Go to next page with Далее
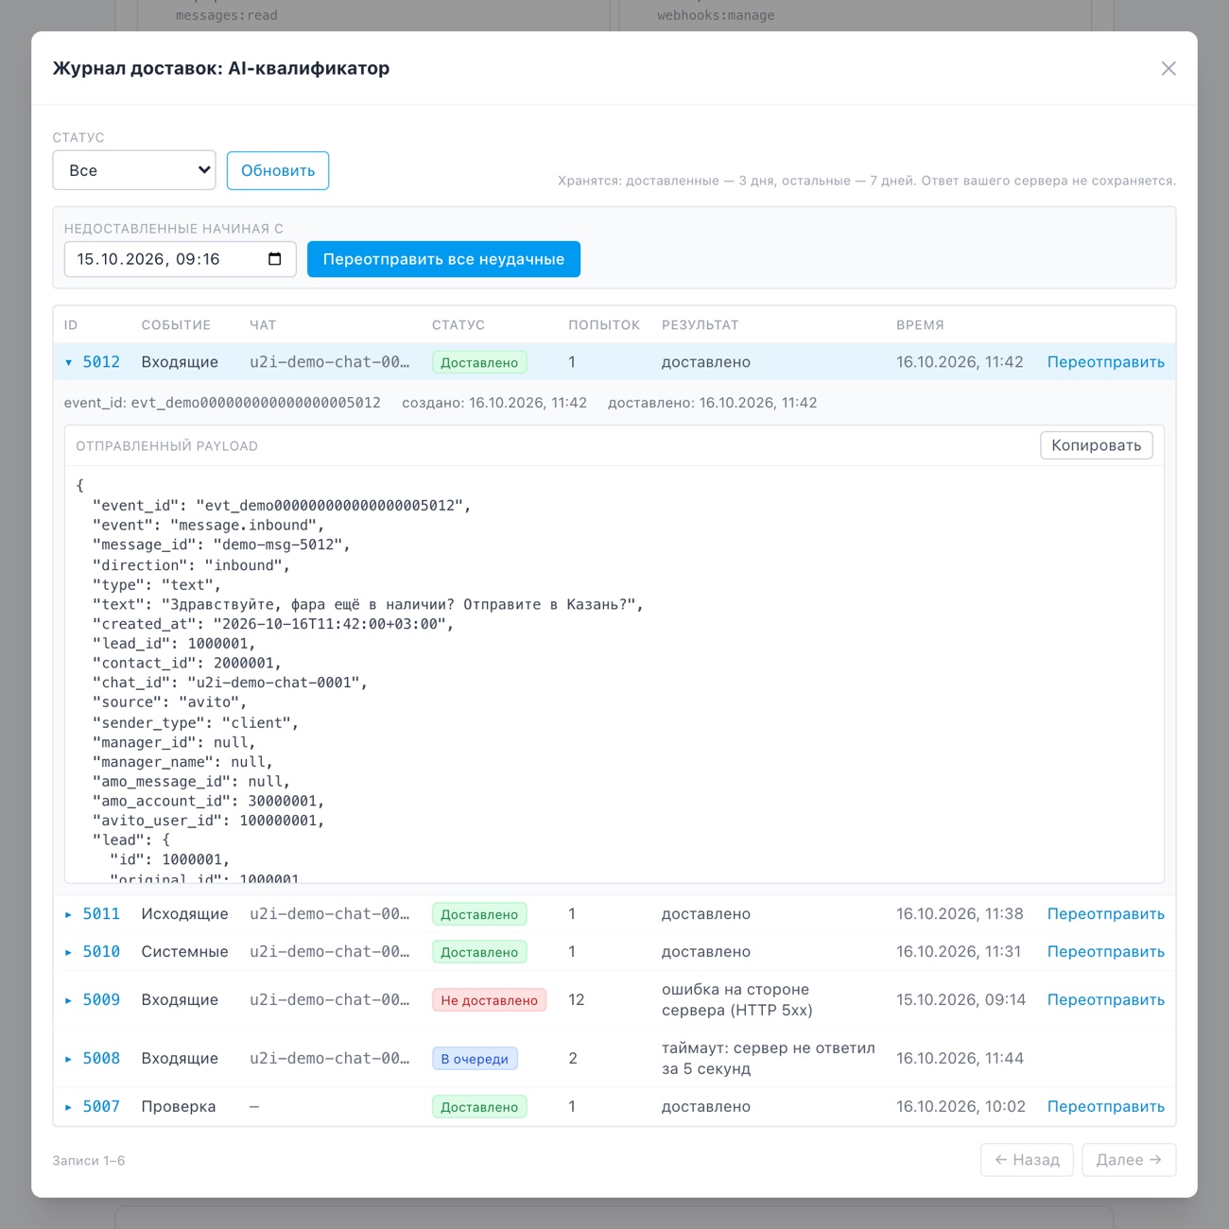1229x1229 pixels. coord(1129,1160)
